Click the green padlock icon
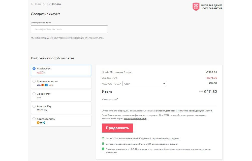 point(103,144)
